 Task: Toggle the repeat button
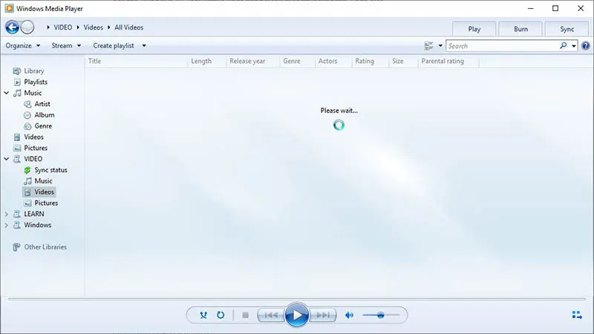coord(221,315)
